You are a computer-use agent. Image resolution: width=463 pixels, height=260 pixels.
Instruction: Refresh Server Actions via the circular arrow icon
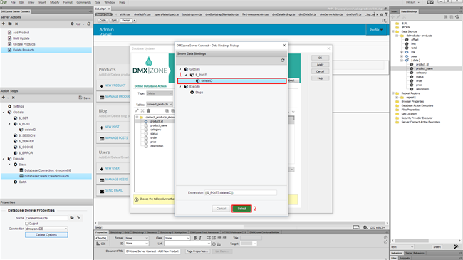point(89,24)
